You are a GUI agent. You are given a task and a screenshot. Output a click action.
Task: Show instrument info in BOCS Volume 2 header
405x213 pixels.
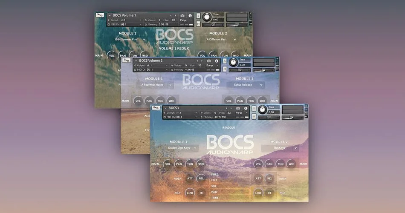tap(217, 61)
